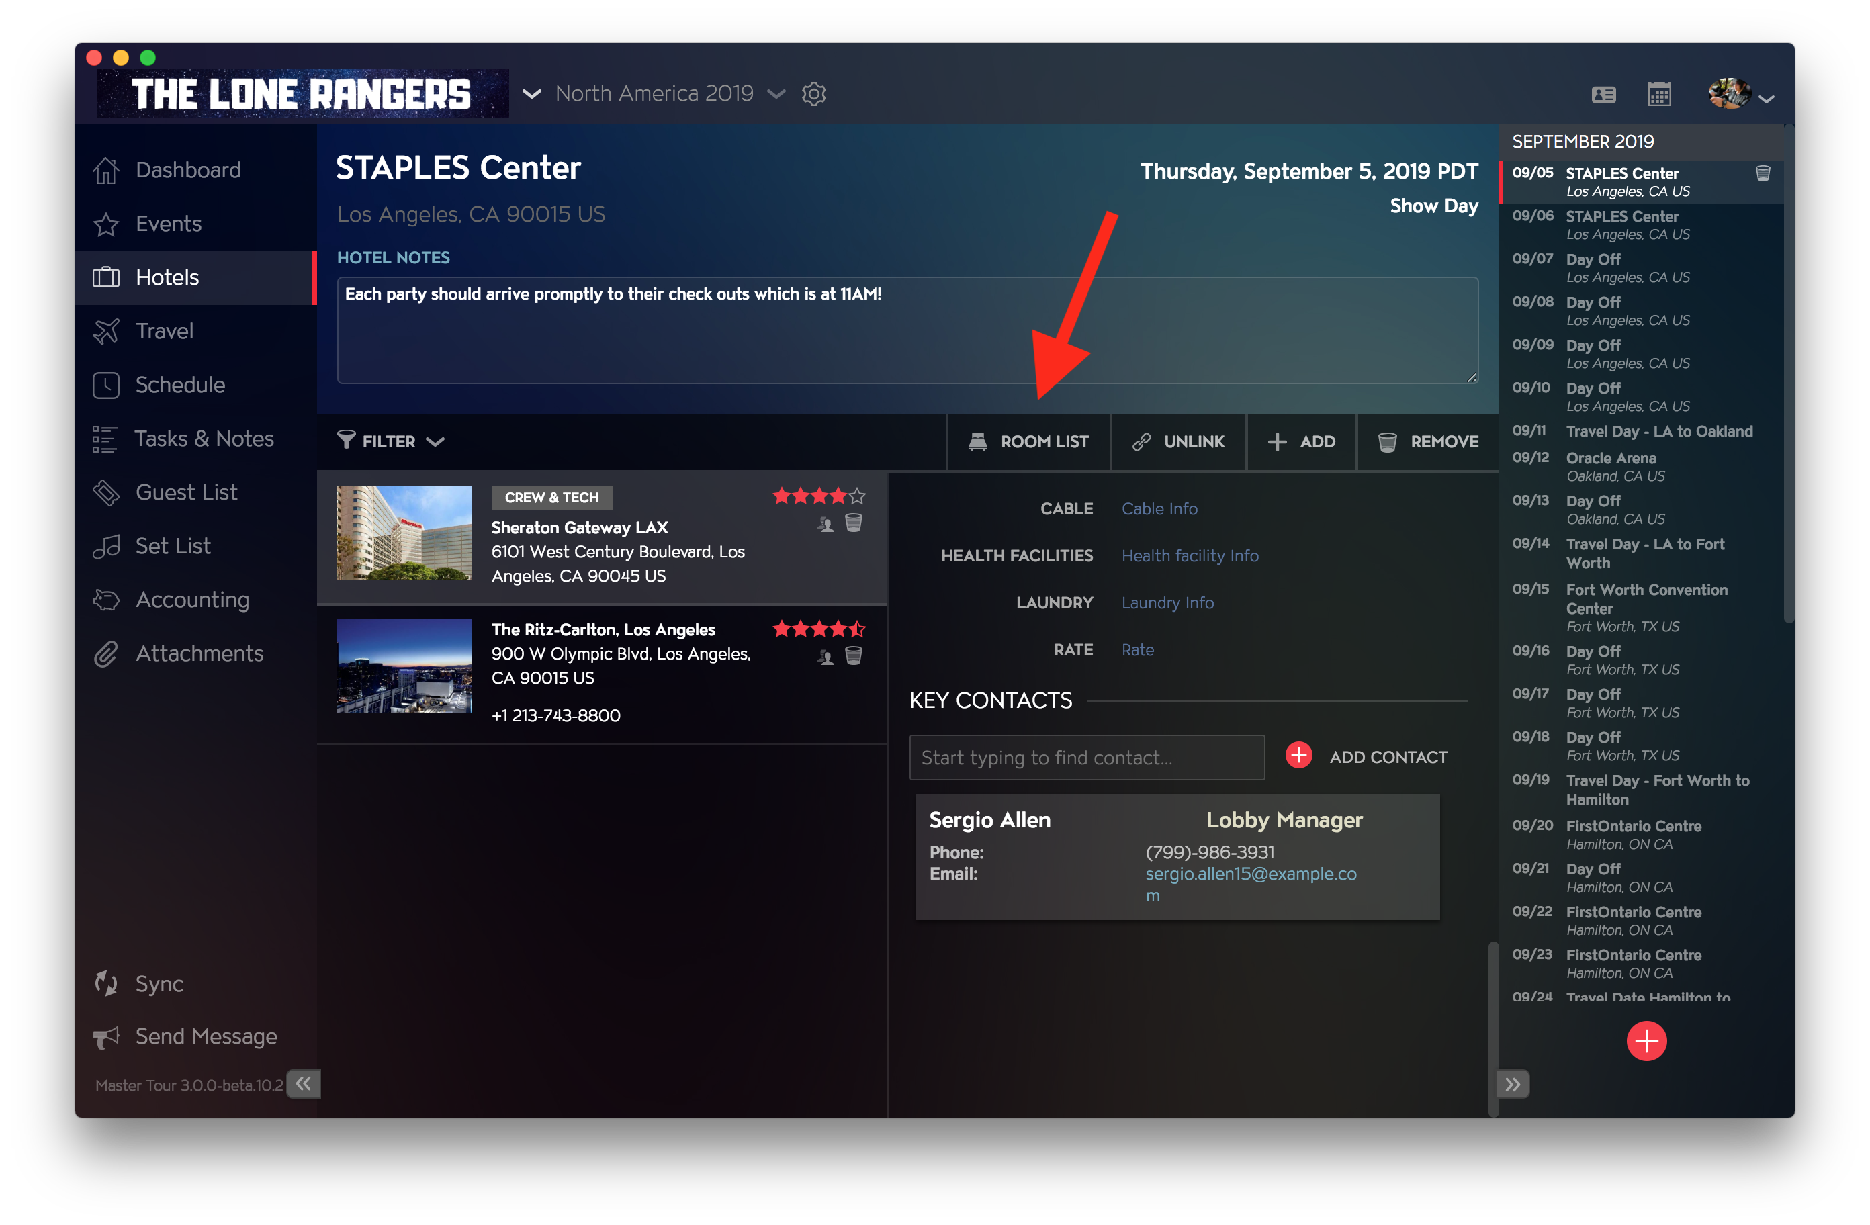Select 09/23 FirstOntario Centre entry
1870x1225 pixels.
point(1640,963)
